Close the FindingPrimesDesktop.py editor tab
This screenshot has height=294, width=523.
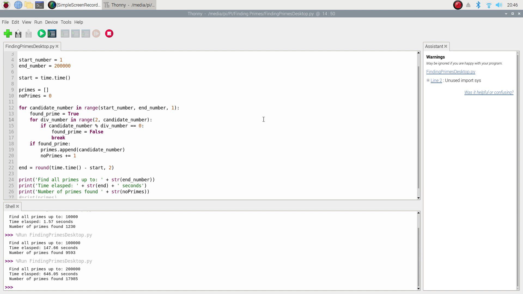pos(57,46)
